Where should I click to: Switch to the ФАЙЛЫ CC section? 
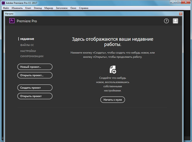click(x=27, y=45)
